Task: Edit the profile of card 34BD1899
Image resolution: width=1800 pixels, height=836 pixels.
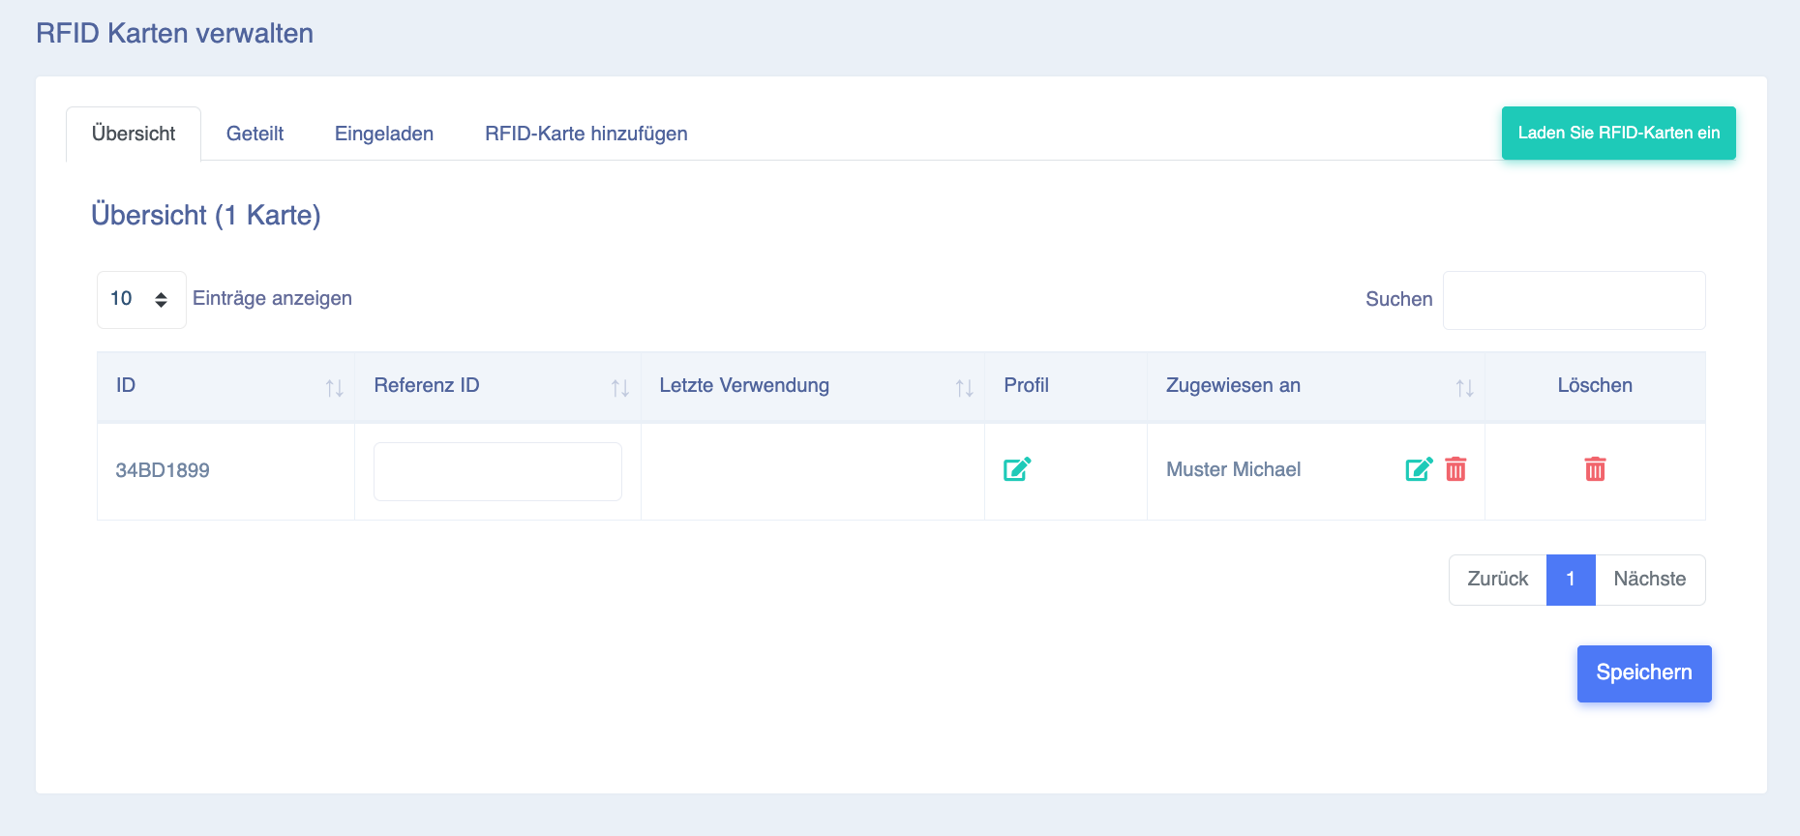Action: tap(1017, 469)
